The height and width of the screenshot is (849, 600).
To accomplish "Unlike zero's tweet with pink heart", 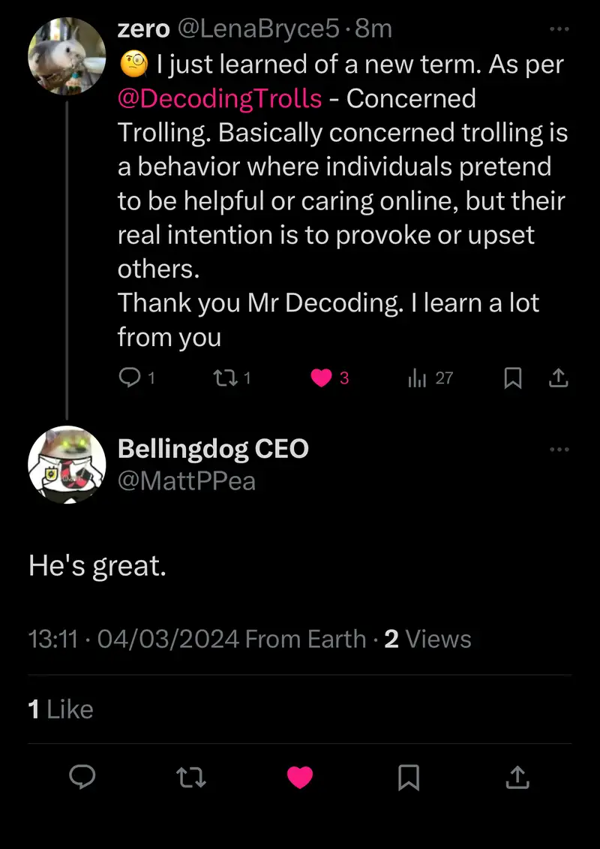I will coord(322,378).
